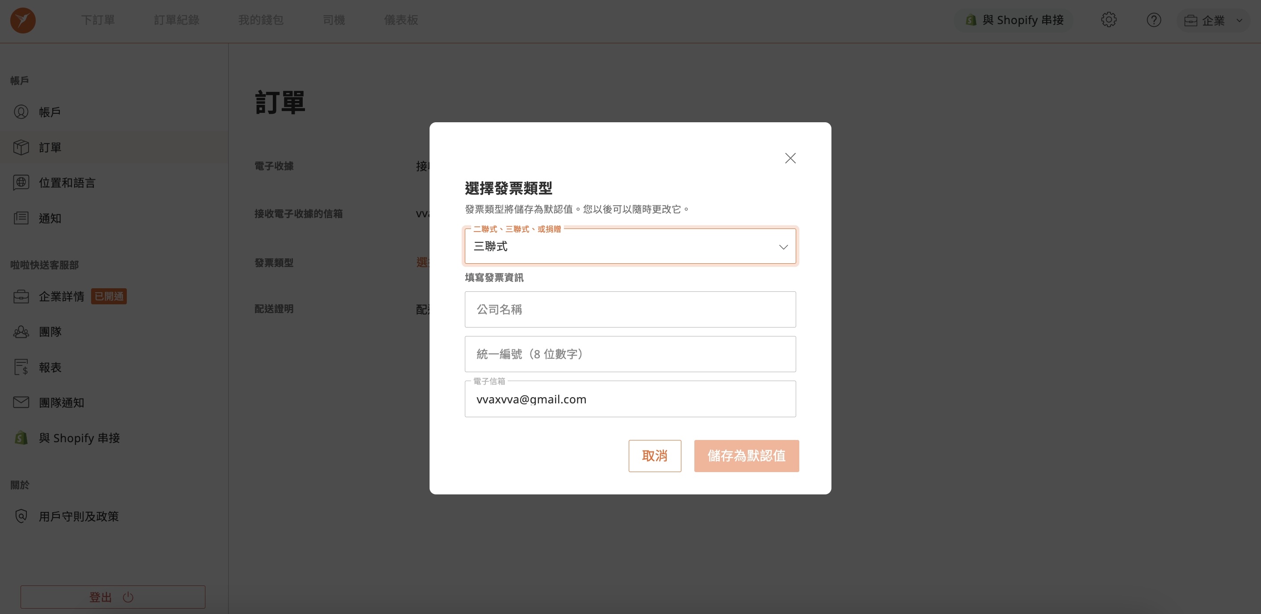Click the Shopify bag icon in header
The image size is (1261, 614).
[971, 20]
